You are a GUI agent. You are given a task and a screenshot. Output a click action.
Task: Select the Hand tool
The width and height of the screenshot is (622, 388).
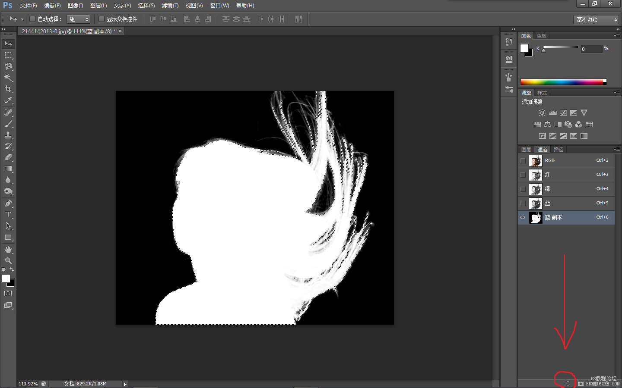(x=8, y=250)
